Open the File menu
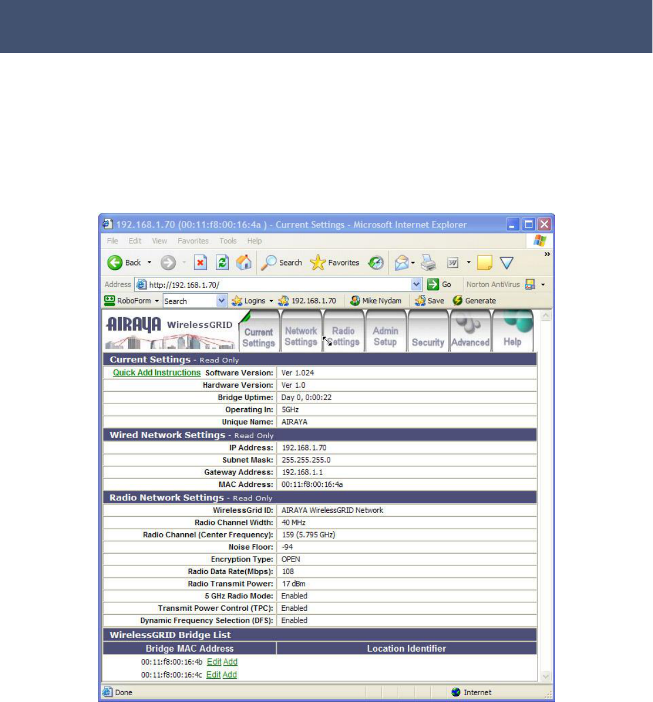Screen dimensions: 653x702 (x=113, y=241)
